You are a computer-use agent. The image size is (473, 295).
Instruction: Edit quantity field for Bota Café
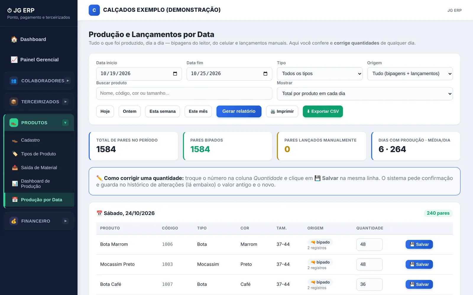(x=370, y=284)
